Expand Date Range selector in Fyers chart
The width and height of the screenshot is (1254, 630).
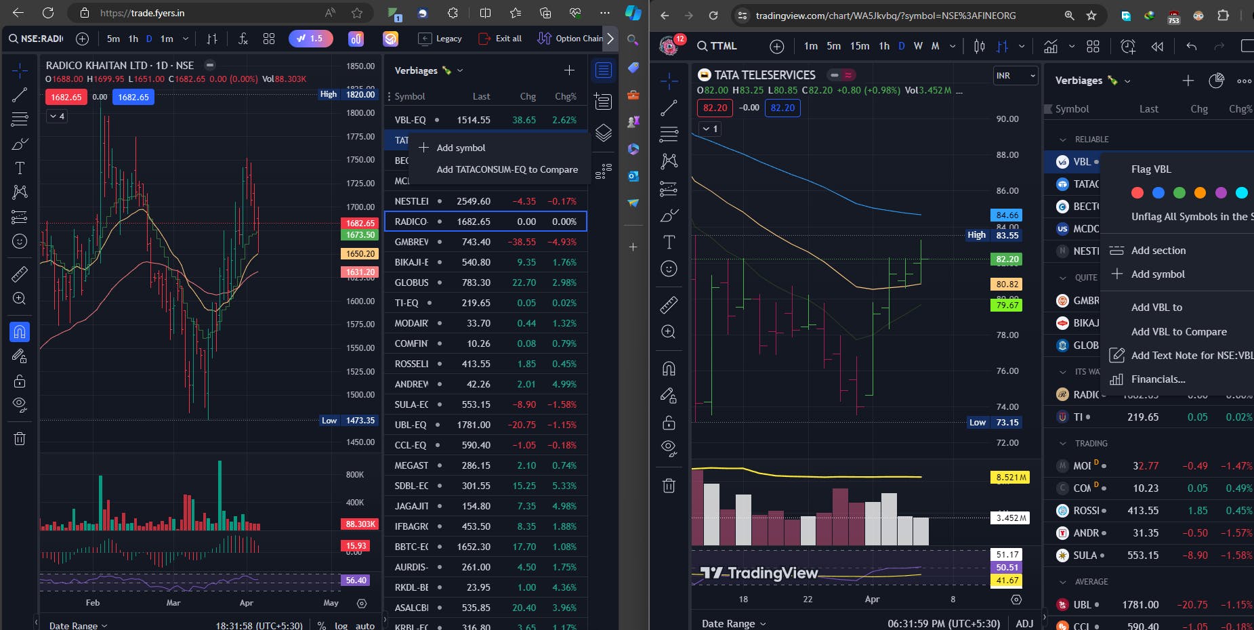coord(79,625)
